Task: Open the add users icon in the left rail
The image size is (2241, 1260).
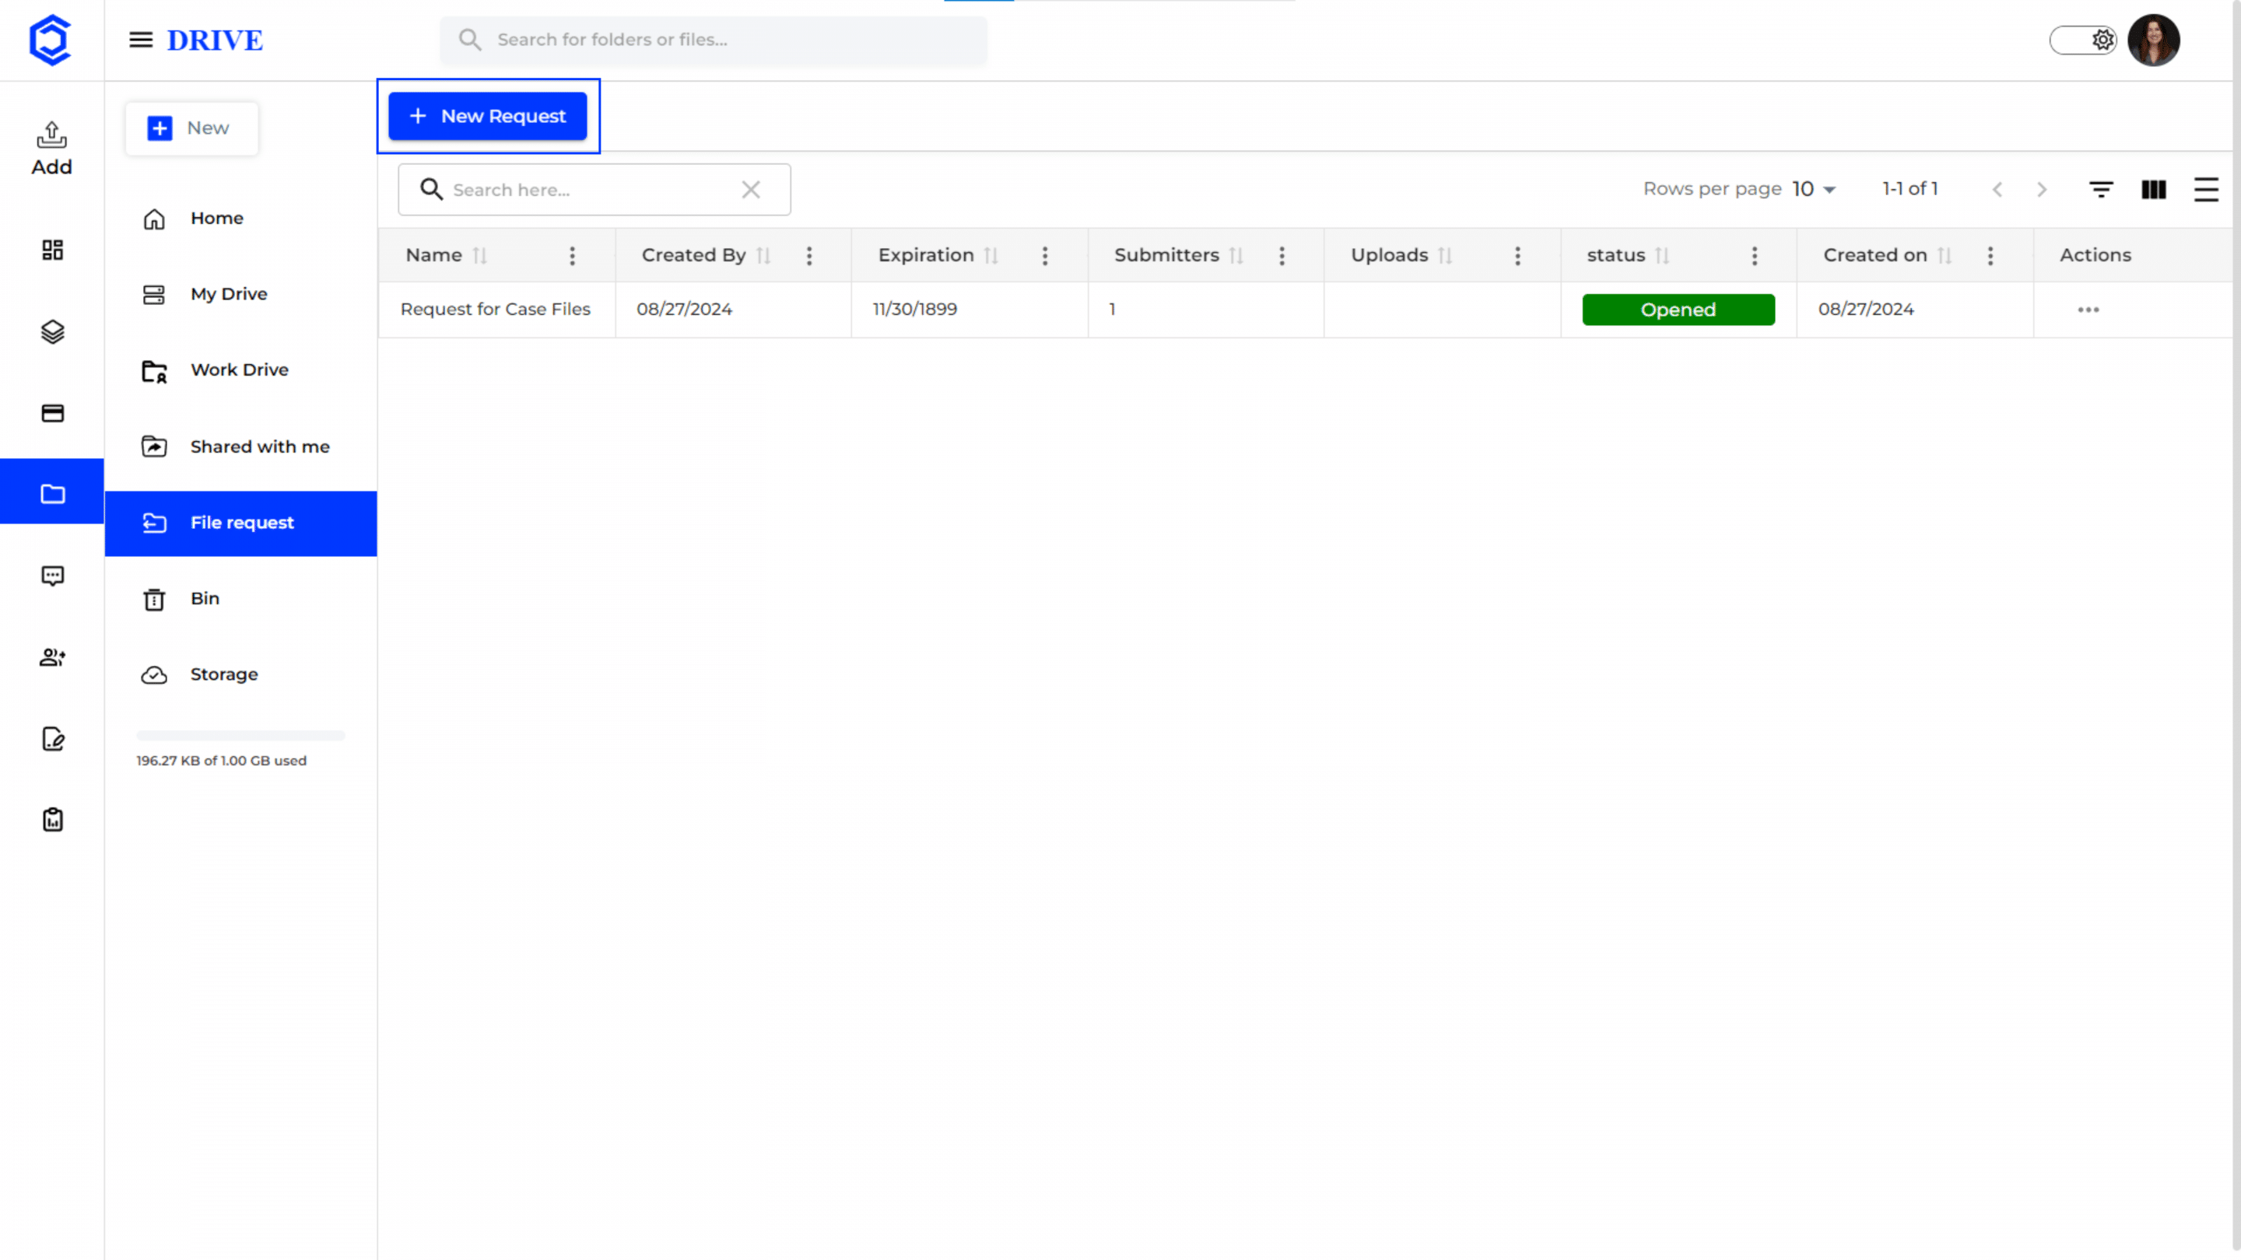Action: click(52, 657)
